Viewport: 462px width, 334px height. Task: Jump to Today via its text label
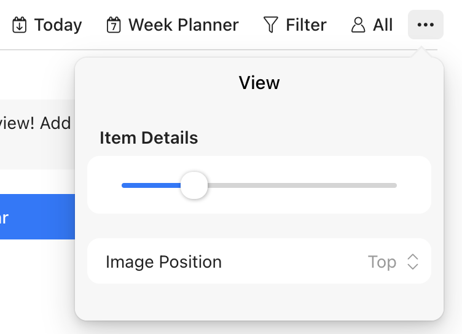click(x=58, y=25)
